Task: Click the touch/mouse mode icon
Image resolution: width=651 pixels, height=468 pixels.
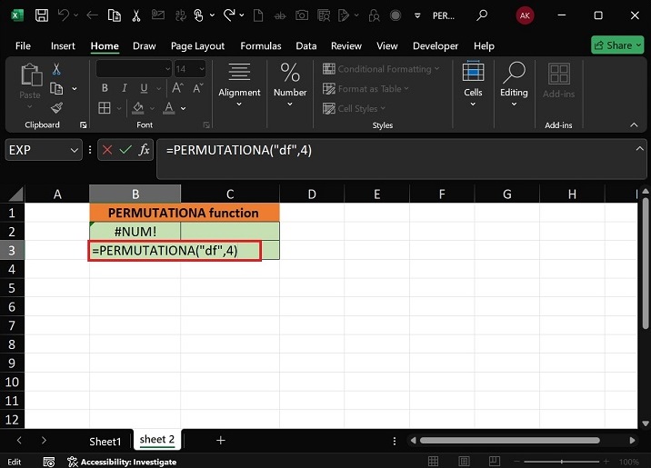Action: [199, 15]
